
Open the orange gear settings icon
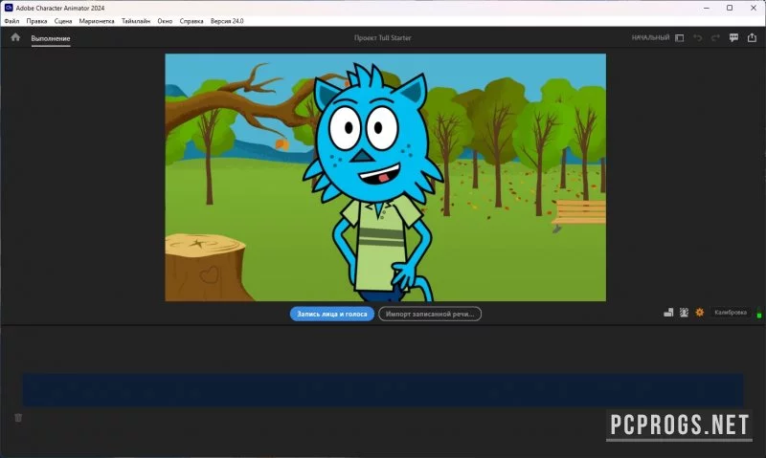coord(700,312)
